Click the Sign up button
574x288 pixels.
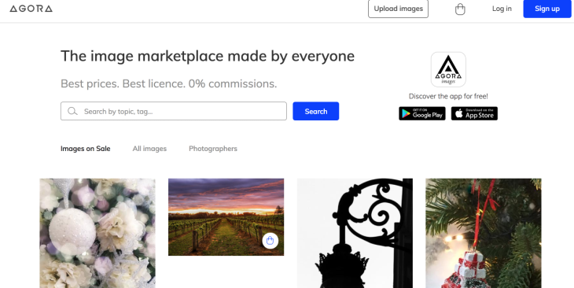tap(547, 9)
